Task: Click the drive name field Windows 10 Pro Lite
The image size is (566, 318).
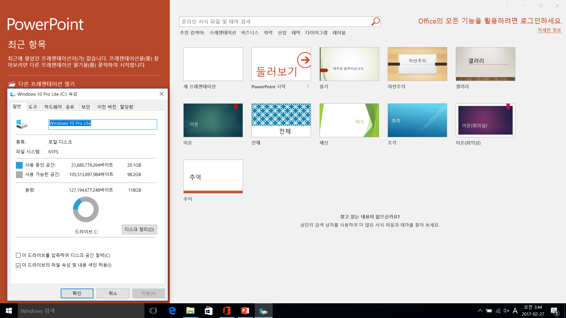Action: tap(103, 124)
